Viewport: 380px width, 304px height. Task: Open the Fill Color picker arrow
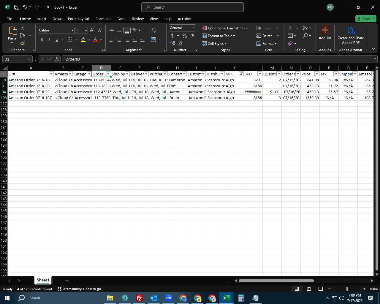point(88,40)
